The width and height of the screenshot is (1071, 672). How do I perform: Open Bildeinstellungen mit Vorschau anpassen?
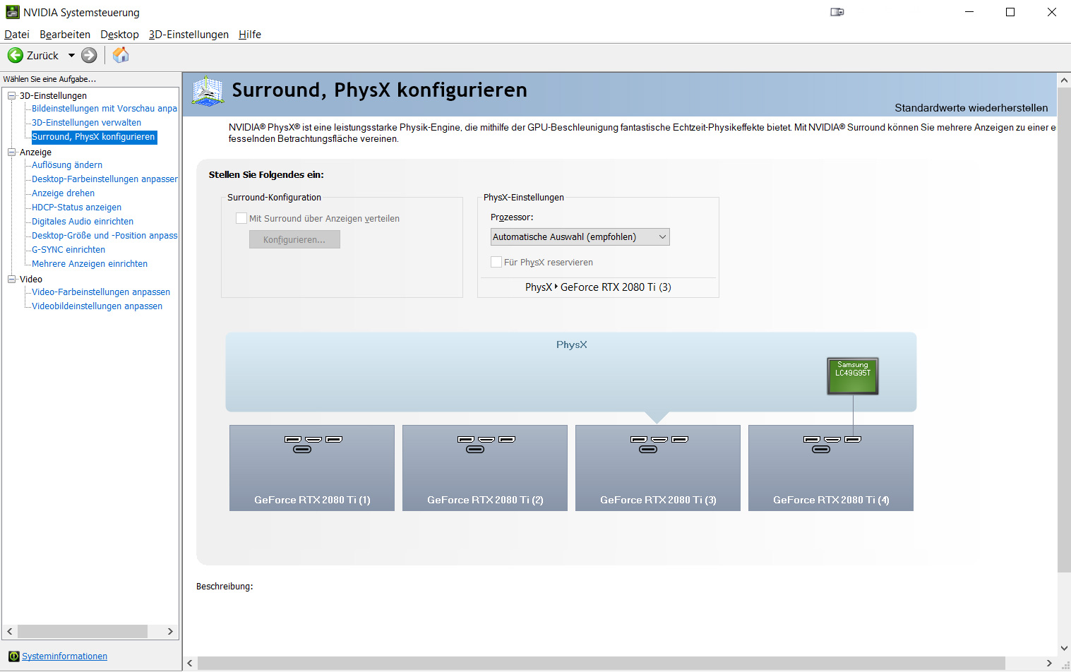104,109
